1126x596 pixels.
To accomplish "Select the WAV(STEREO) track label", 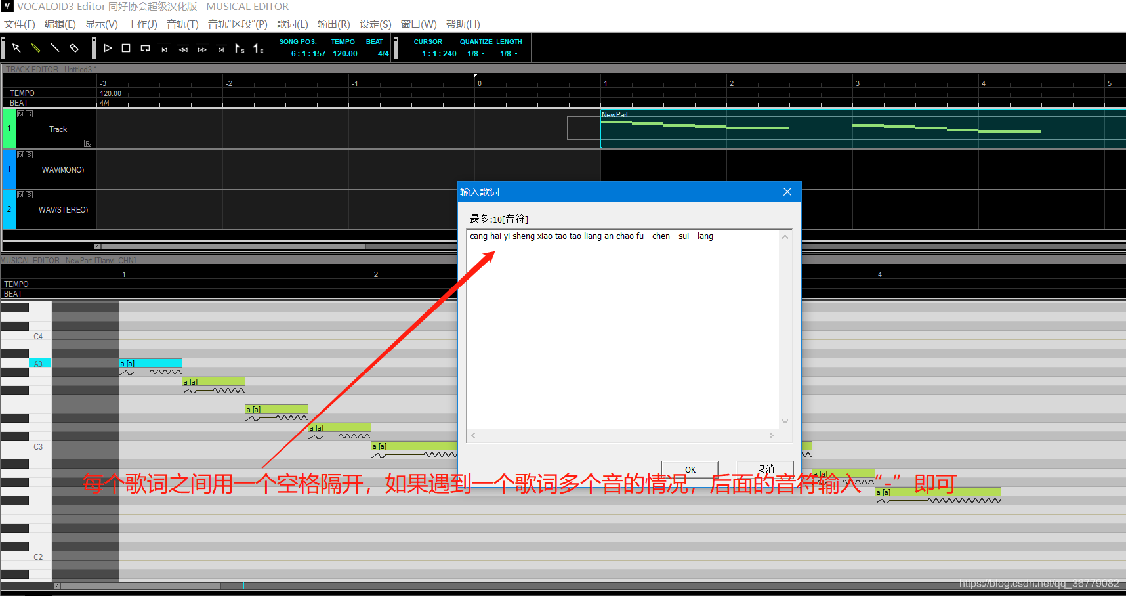I will tap(63, 210).
